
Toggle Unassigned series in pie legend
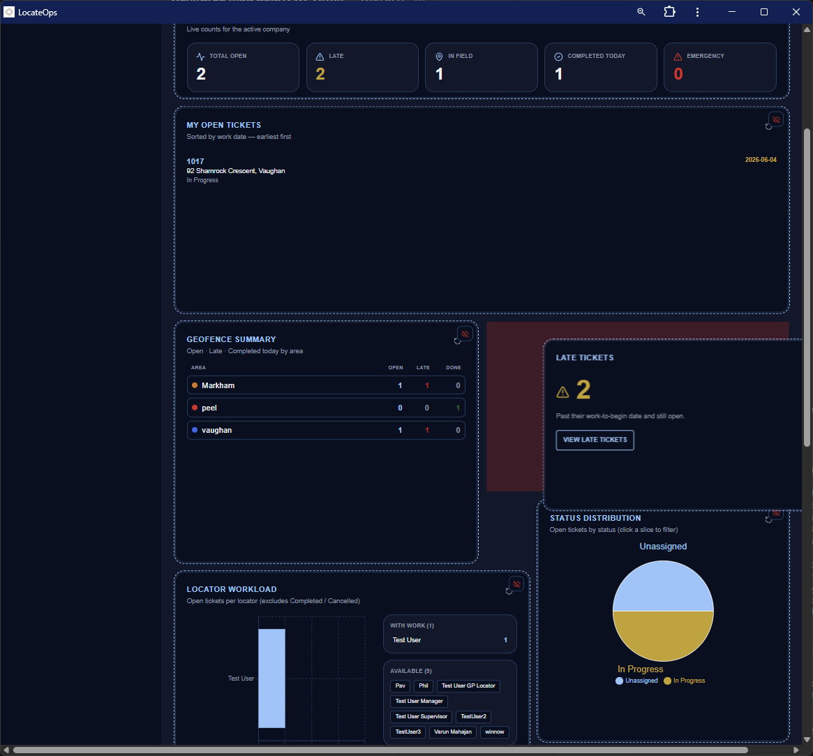tap(636, 681)
